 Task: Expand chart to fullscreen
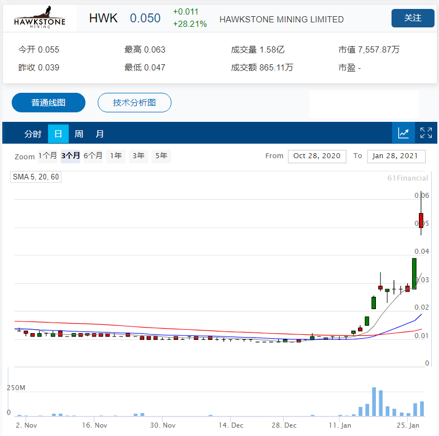[426, 133]
